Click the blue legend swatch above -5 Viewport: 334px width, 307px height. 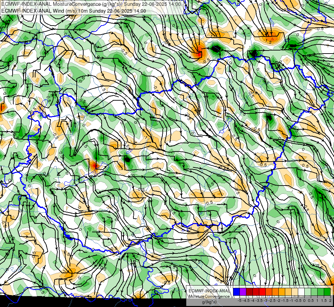[x=236, y=292]
